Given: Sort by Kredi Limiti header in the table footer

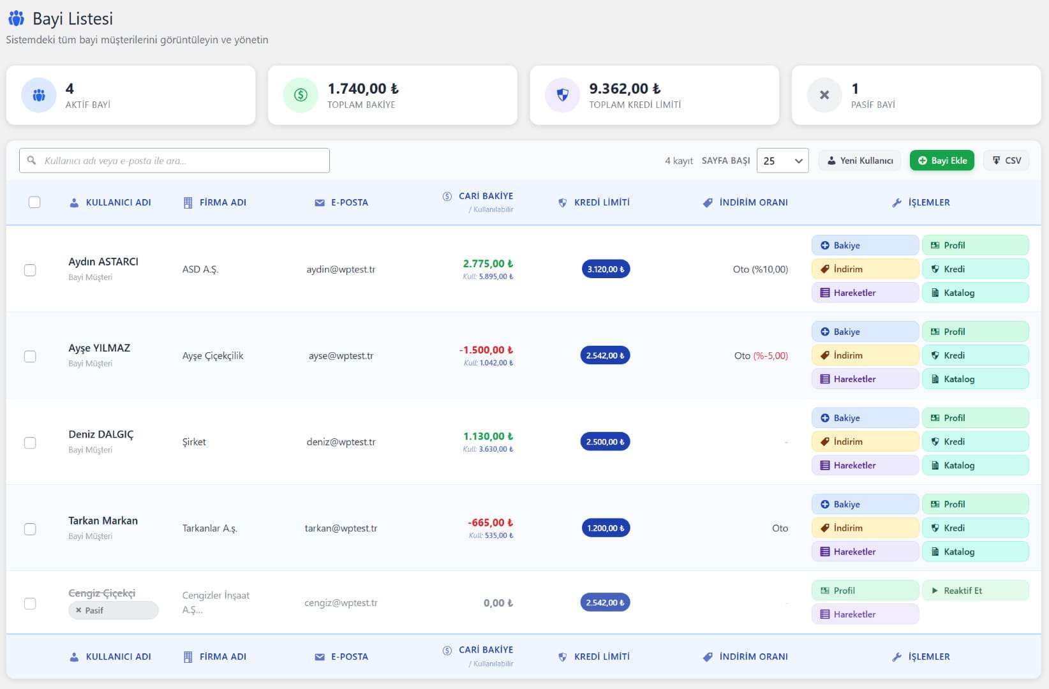Looking at the screenshot, I should click(x=601, y=656).
